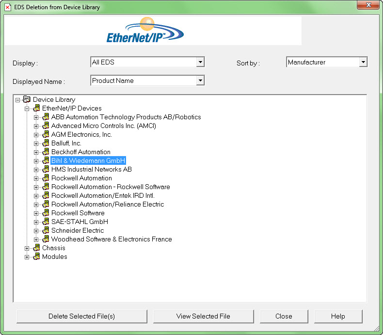Viewport: 383px width, 335px height.
Task: Click the Rockwell Software device icon
Action: (46, 213)
